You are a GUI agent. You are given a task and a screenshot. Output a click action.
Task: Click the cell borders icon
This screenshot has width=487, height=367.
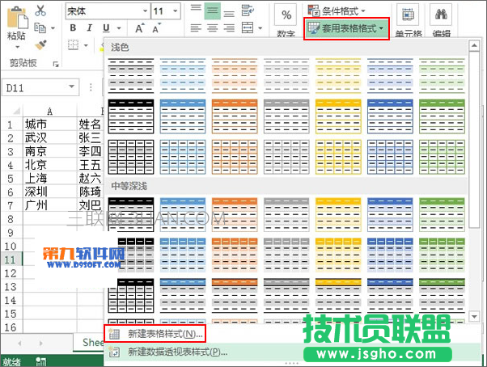tap(73, 45)
